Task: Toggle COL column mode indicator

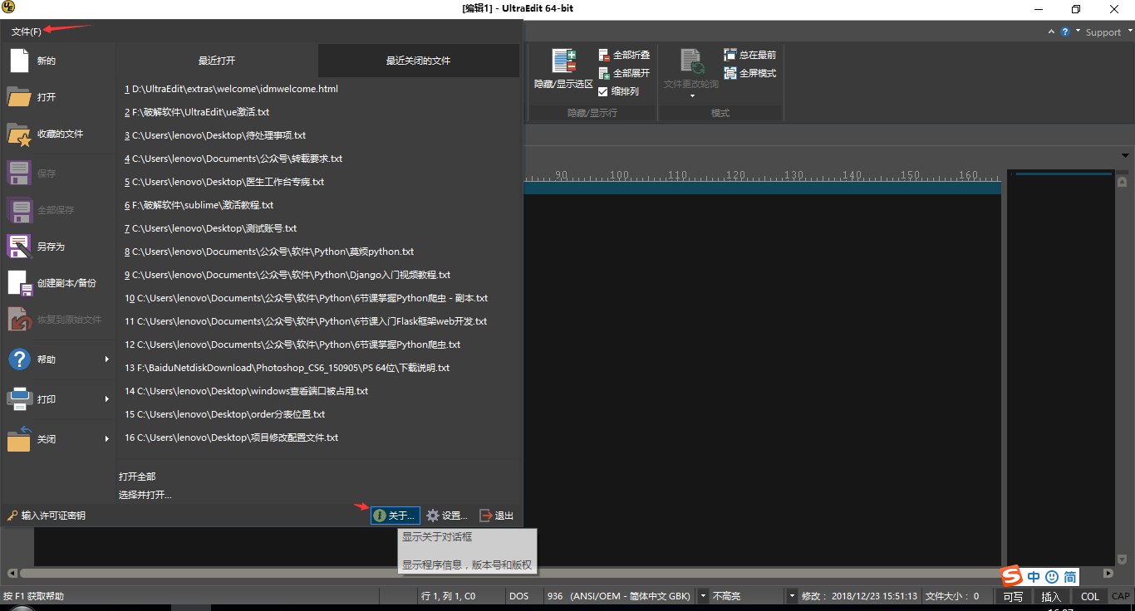Action: click(1090, 596)
